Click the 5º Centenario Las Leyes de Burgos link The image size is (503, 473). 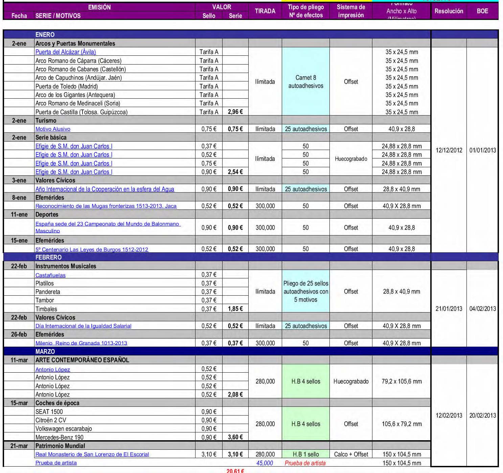click(x=92, y=249)
